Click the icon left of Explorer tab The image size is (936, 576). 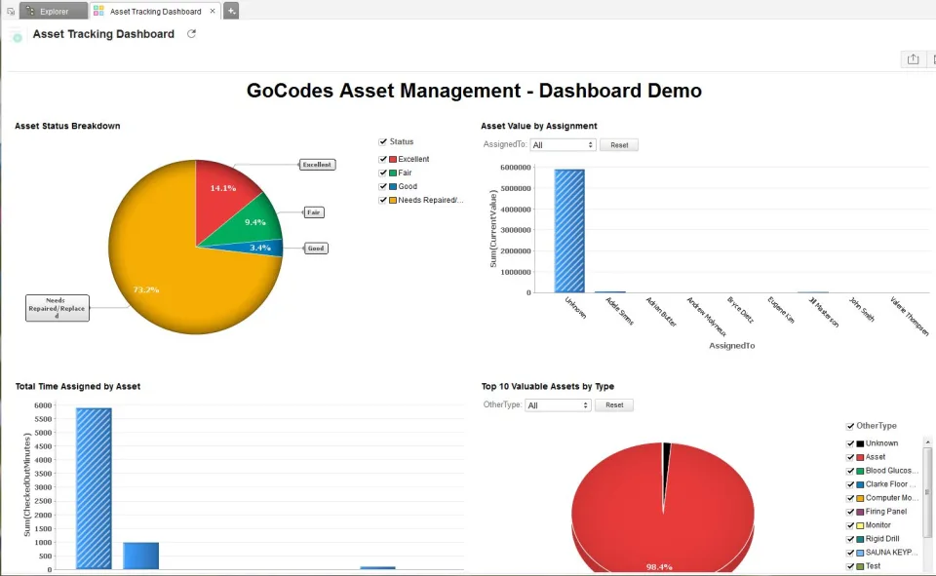[11, 12]
